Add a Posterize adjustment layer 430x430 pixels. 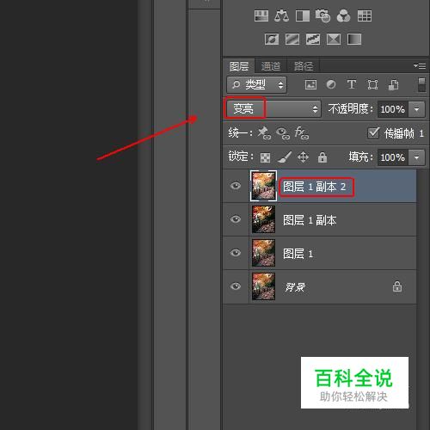pyautogui.click(x=292, y=40)
